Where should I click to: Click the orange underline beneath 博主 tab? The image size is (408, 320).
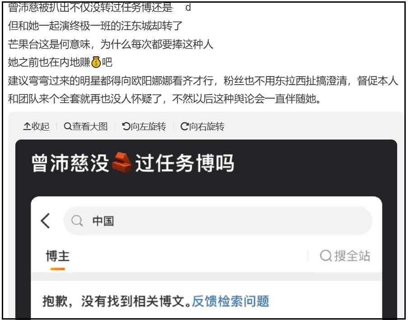tap(57, 269)
